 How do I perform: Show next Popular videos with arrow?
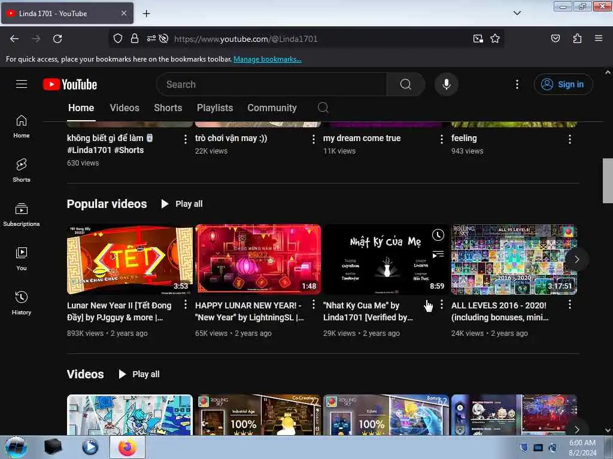click(576, 259)
